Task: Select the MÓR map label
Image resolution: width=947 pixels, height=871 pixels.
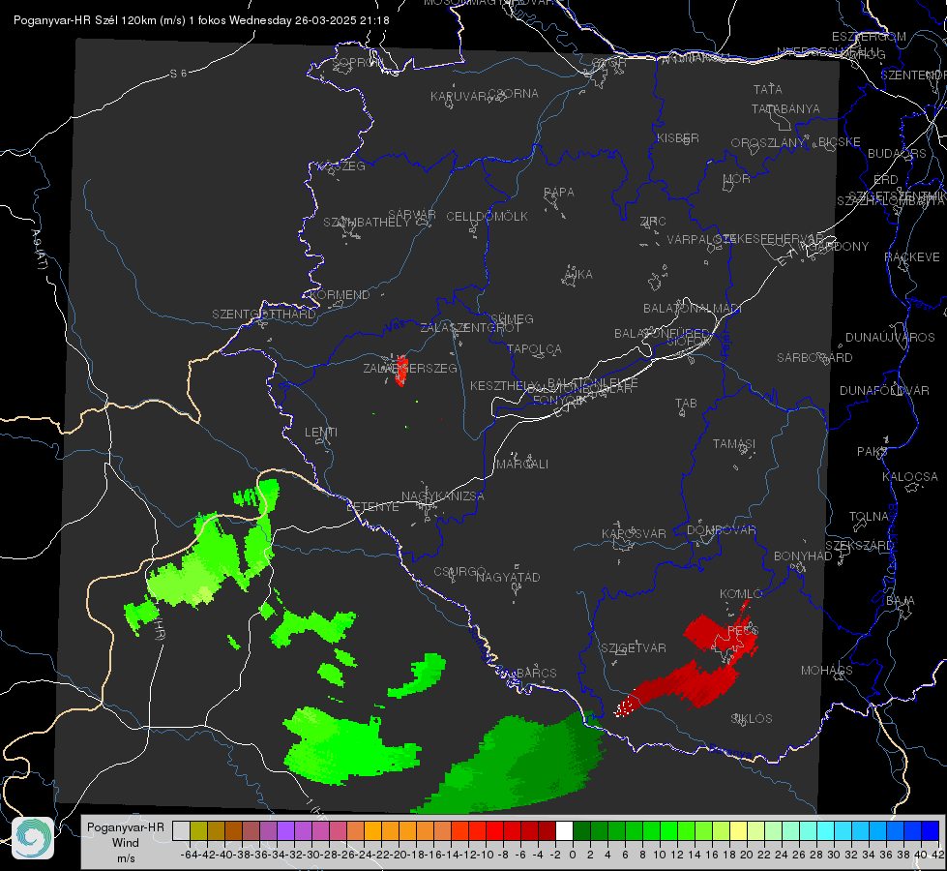Action: (x=737, y=179)
